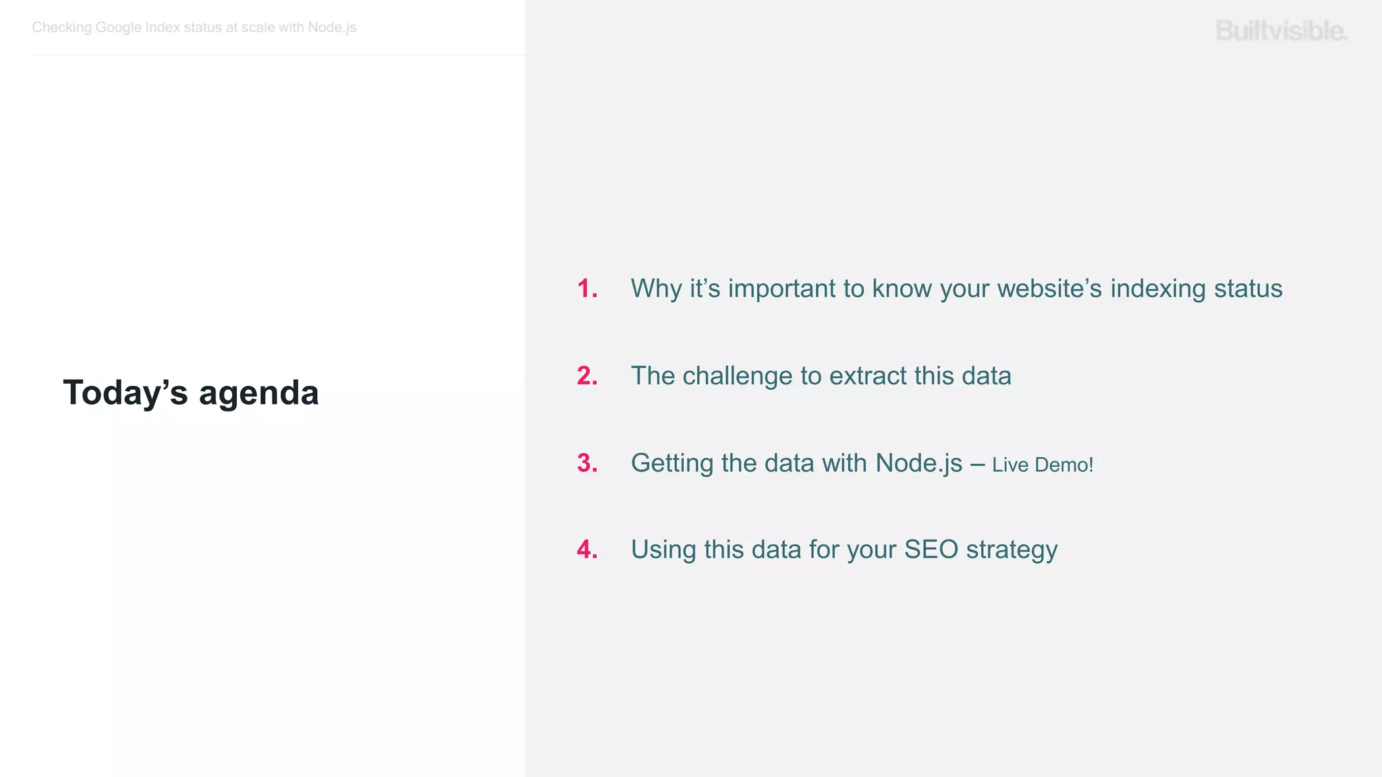Screen dimensions: 1382x777
Task: Select 'Getting the data with Node.js' text
Action: [x=797, y=463]
